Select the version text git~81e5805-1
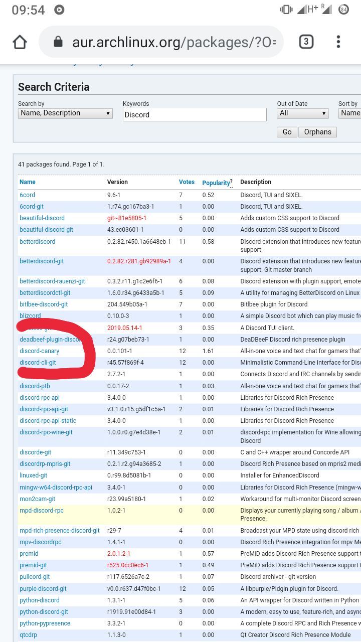Viewport: 361px width, 642px height. coord(127,218)
